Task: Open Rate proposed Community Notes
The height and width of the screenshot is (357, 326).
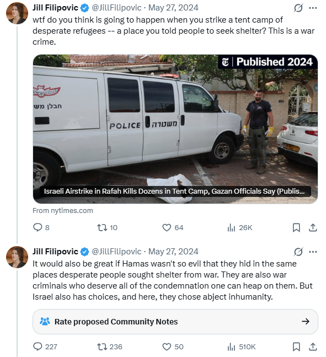Action: [x=175, y=322]
